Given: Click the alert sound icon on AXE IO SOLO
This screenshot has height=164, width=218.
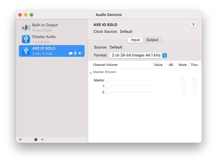Looking at the screenshot, I should tap(71, 53).
